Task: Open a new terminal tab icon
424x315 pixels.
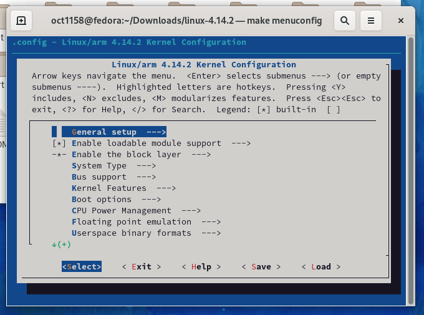Action: pos(21,21)
